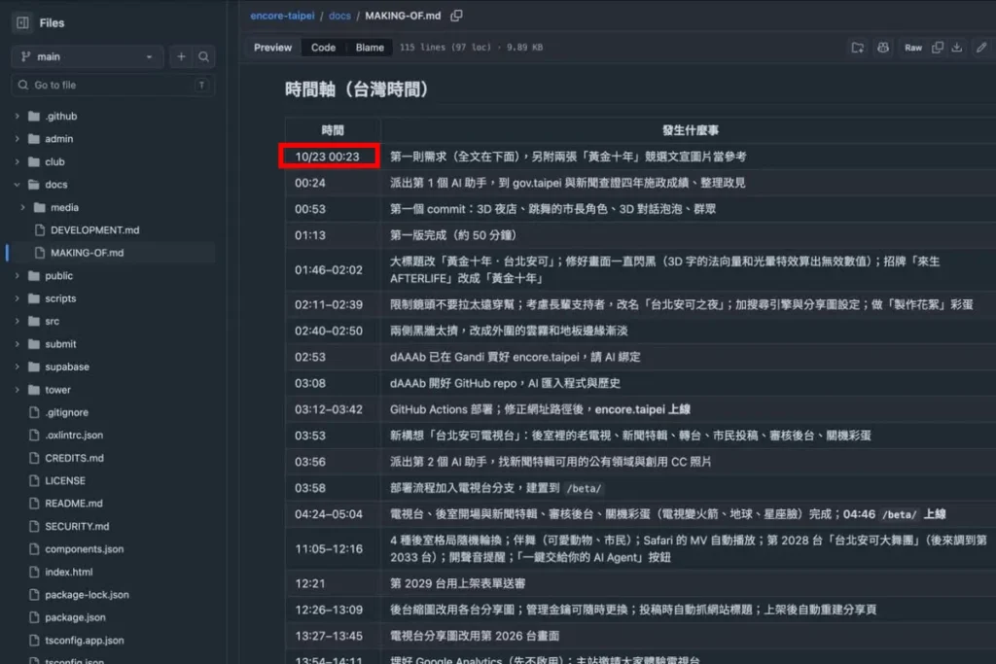The width and height of the screenshot is (996, 664).
Task: Open the LICENSE file
Action: click(65, 480)
